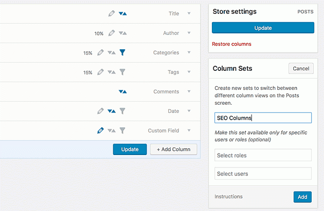The width and height of the screenshot is (324, 211).
Task: Click Update button beside Add Column
Action: point(130,149)
